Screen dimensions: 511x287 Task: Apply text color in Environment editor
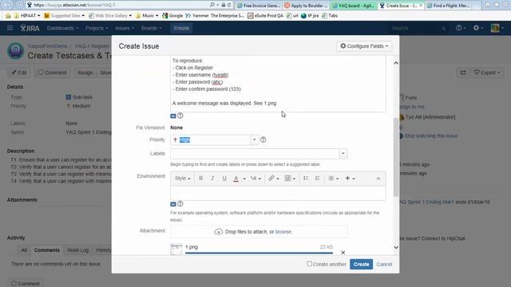click(236, 179)
